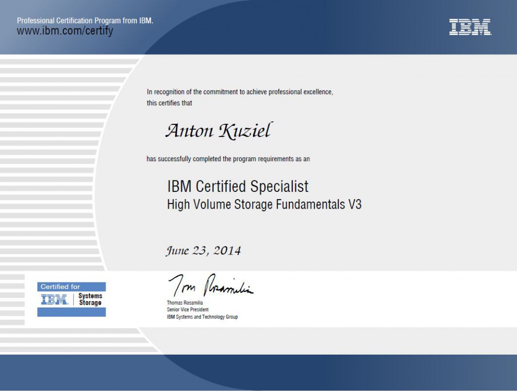Screen dimensions: 517x391
Task: Open the www.ibm.com/certify link
Action: (65, 31)
